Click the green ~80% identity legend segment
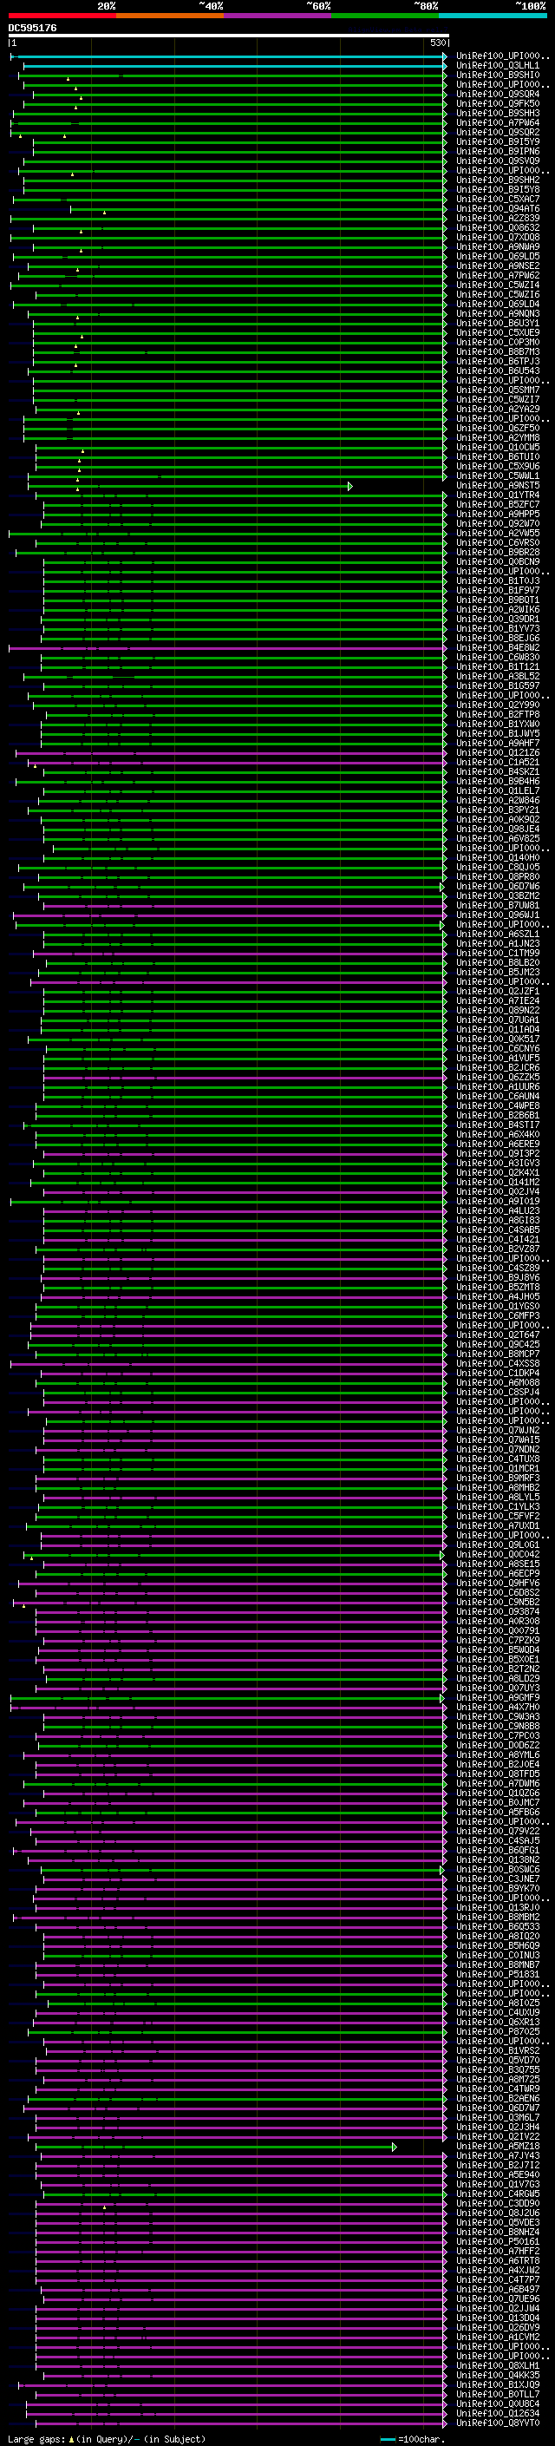This screenshot has height=2446, width=555. tap(385, 16)
